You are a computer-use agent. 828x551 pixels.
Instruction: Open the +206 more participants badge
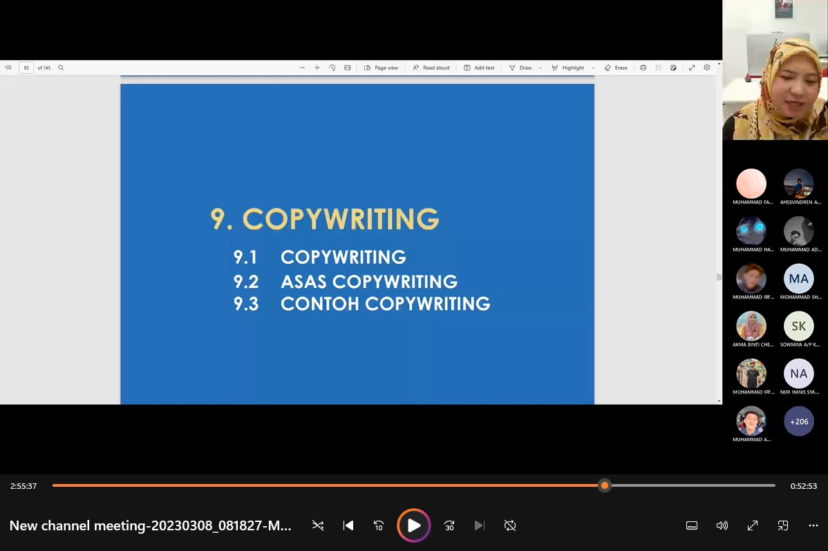798,421
